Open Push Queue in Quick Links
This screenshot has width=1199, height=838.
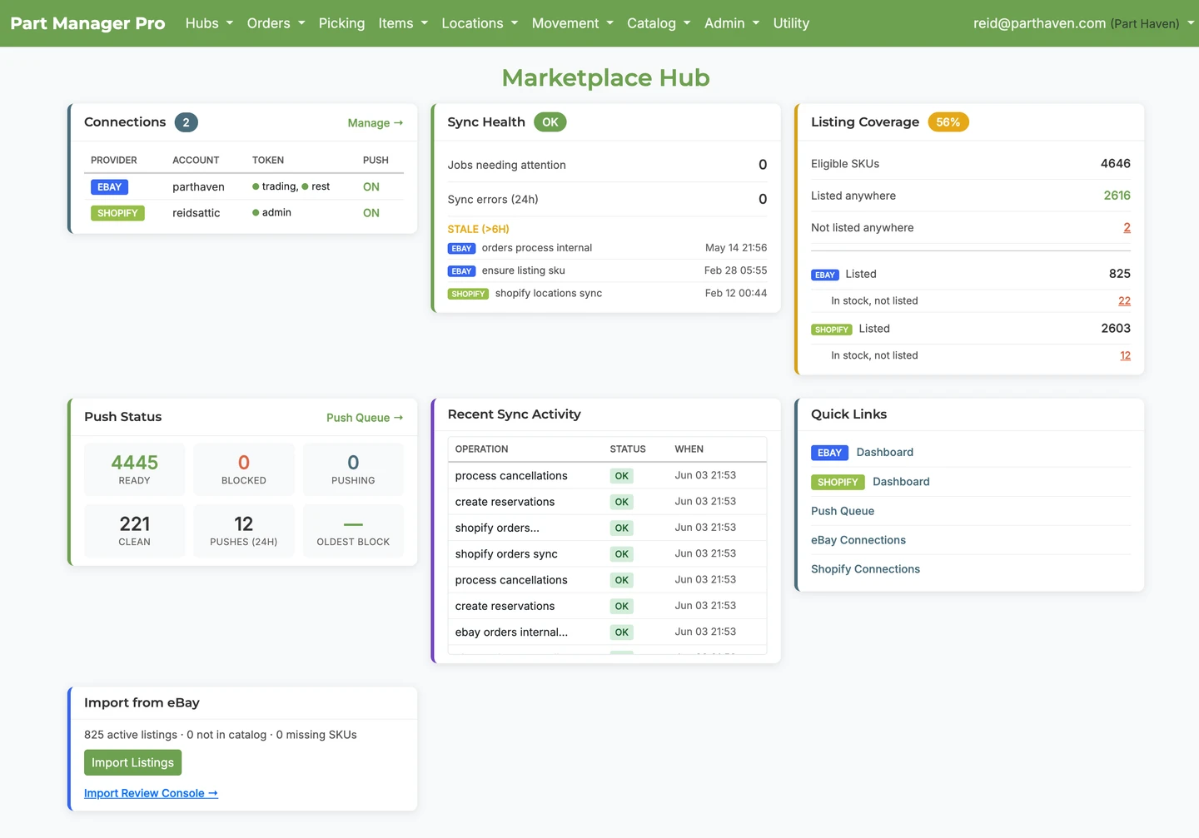pos(843,511)
